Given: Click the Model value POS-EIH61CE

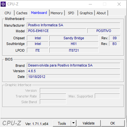Looking at the screenshot, I should point(57,31).
